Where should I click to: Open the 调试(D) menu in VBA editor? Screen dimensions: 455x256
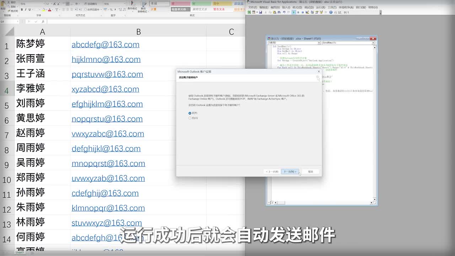(309, 7)
